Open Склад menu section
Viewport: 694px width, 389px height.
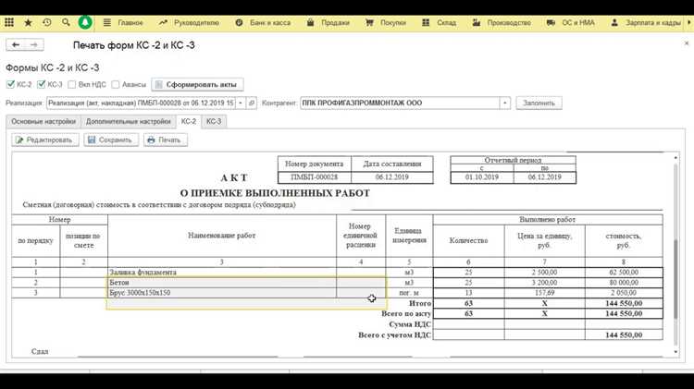[x=439, y=22]
